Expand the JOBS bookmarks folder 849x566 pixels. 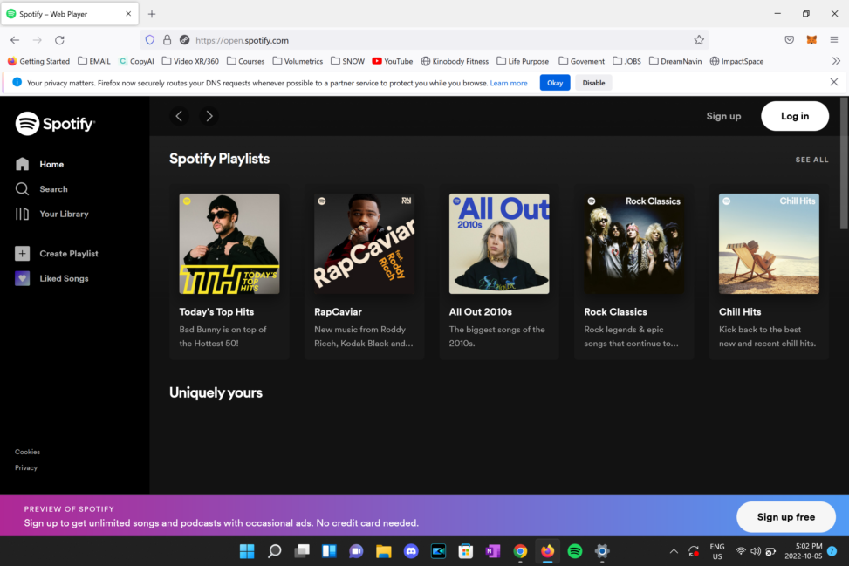[x=627, y=61]
